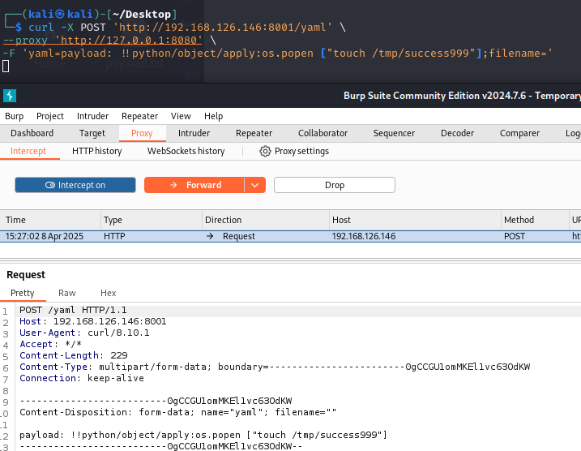Open the View menu
The height and width of the screenshot is (451, 581).
click(x=181, y=116)
